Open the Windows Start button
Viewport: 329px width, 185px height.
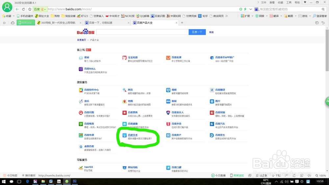click(4, 181)
